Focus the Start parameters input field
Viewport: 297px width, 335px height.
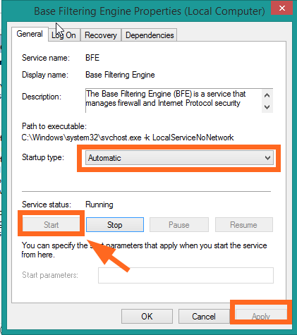click(186, 275)
